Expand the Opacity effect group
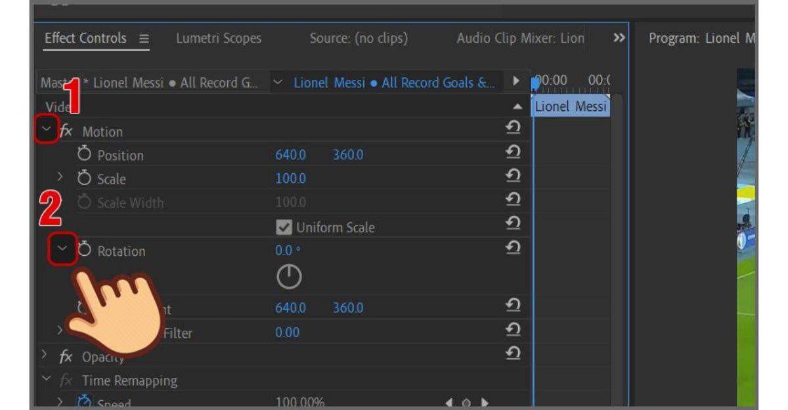The width and height of the screenshot is (788, 410). tap(45, 355)
